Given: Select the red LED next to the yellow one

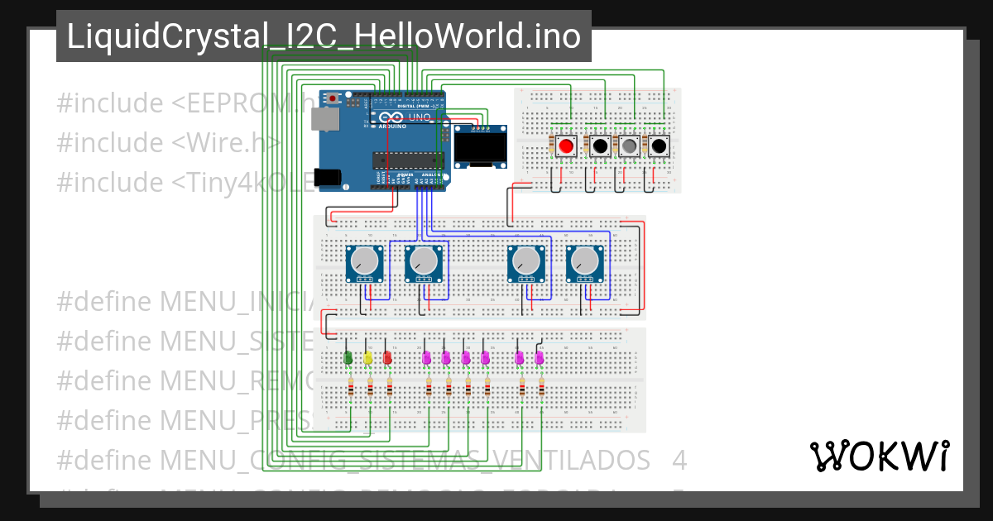Looking at the screenshot, I should [x=386, y=357].
